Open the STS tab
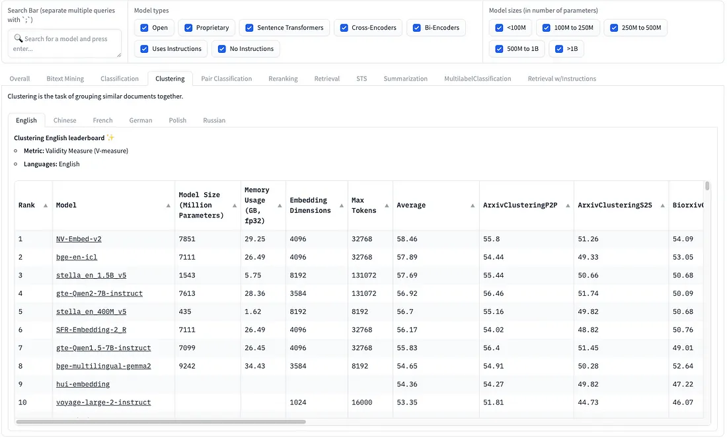 tap(362, 79)
